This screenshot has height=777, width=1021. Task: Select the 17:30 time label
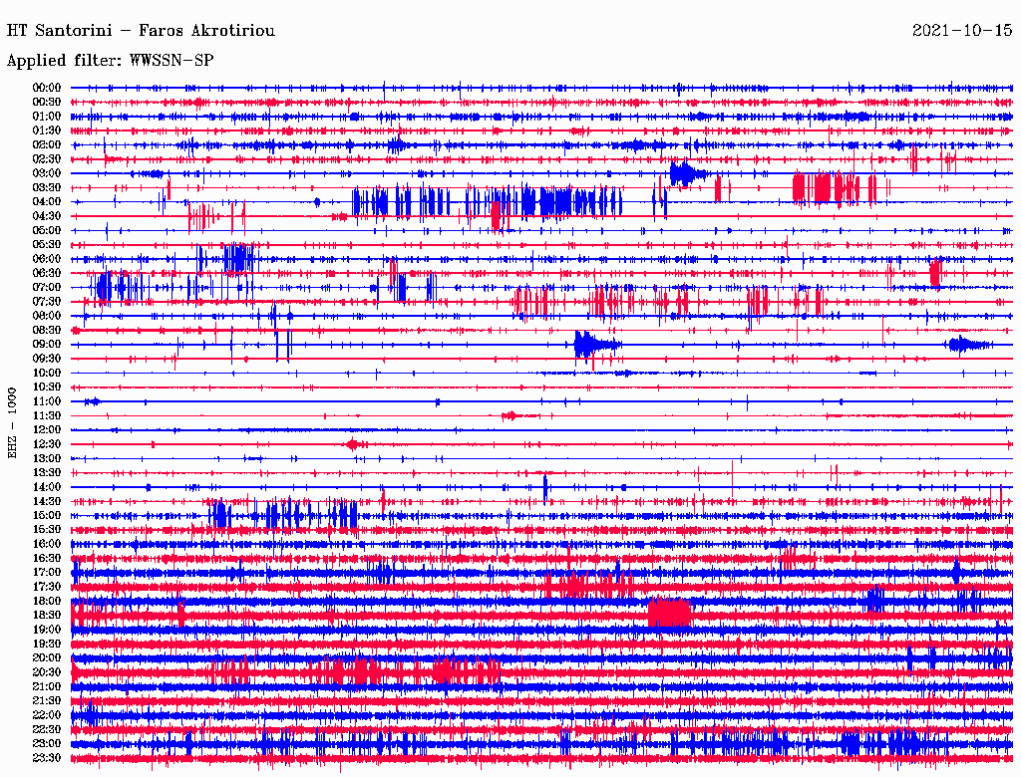47,587
